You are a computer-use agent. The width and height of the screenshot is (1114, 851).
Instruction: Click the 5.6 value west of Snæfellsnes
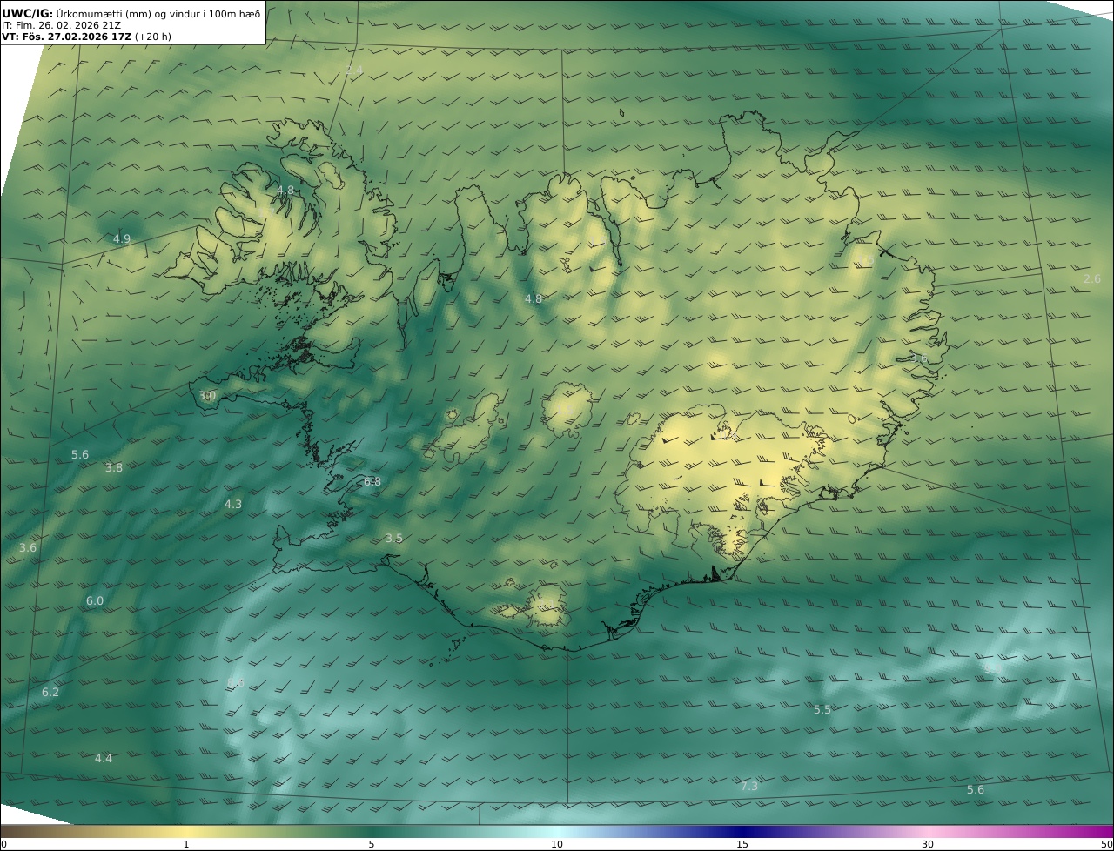[x=80, y=454]
